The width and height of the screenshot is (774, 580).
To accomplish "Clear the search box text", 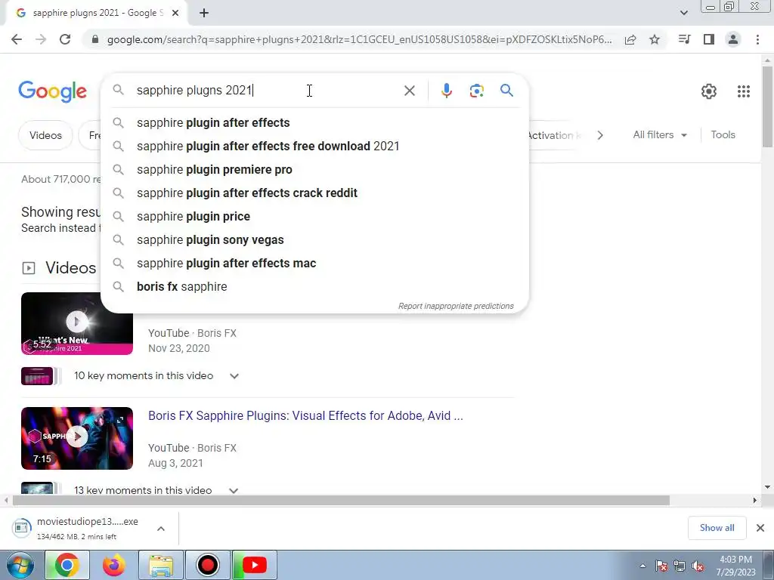I will [x=409, y=91].
